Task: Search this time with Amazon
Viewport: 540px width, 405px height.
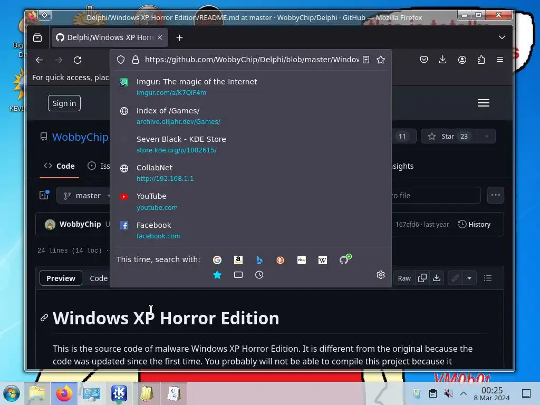Action: pyautogui.click(x=238, y=260)
